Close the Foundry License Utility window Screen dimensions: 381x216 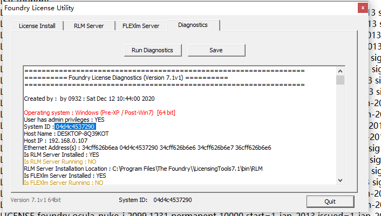click(x=363, y=8)
